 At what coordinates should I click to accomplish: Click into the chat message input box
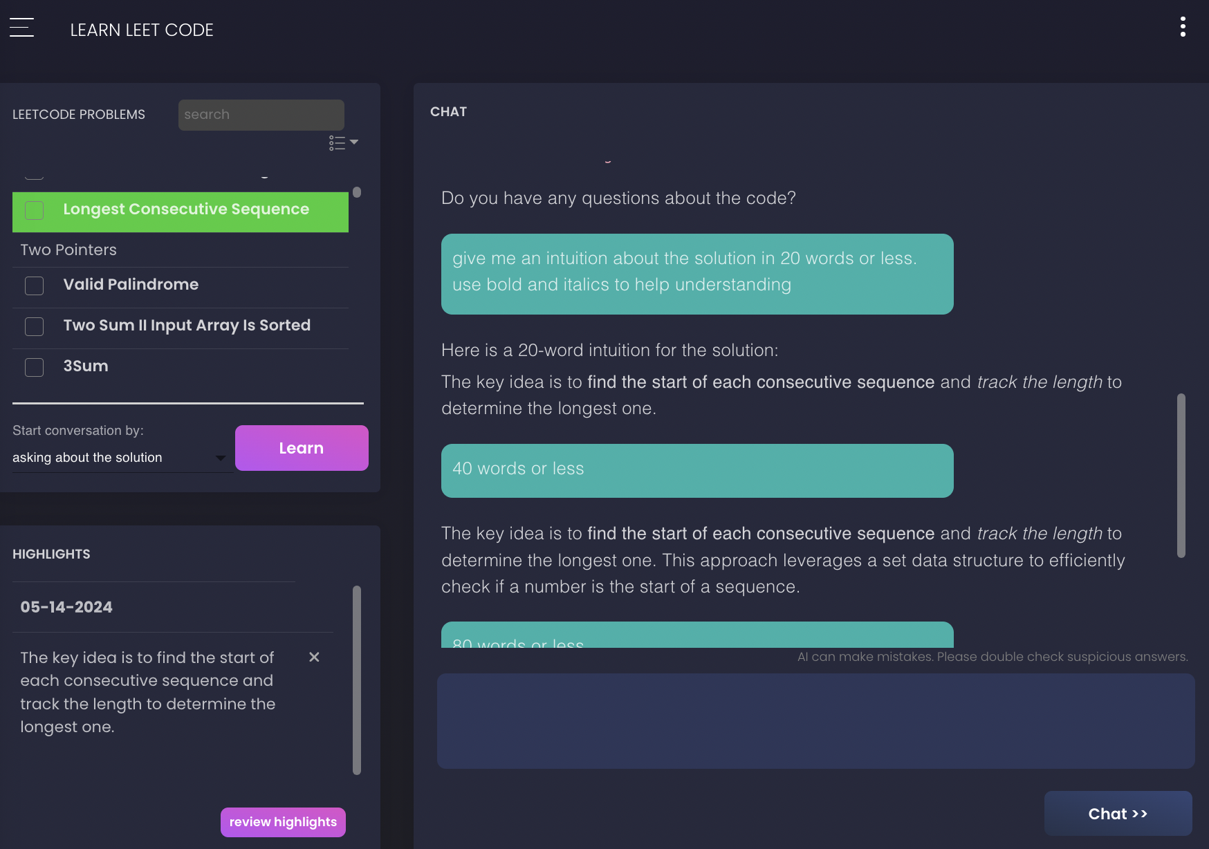(x=815, y=721)
